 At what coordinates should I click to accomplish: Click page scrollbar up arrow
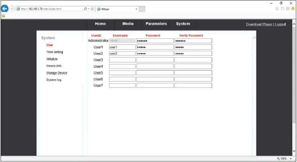(x=294, y=24)
